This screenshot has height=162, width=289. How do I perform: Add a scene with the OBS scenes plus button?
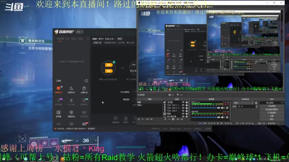click(x=139, y=119)
